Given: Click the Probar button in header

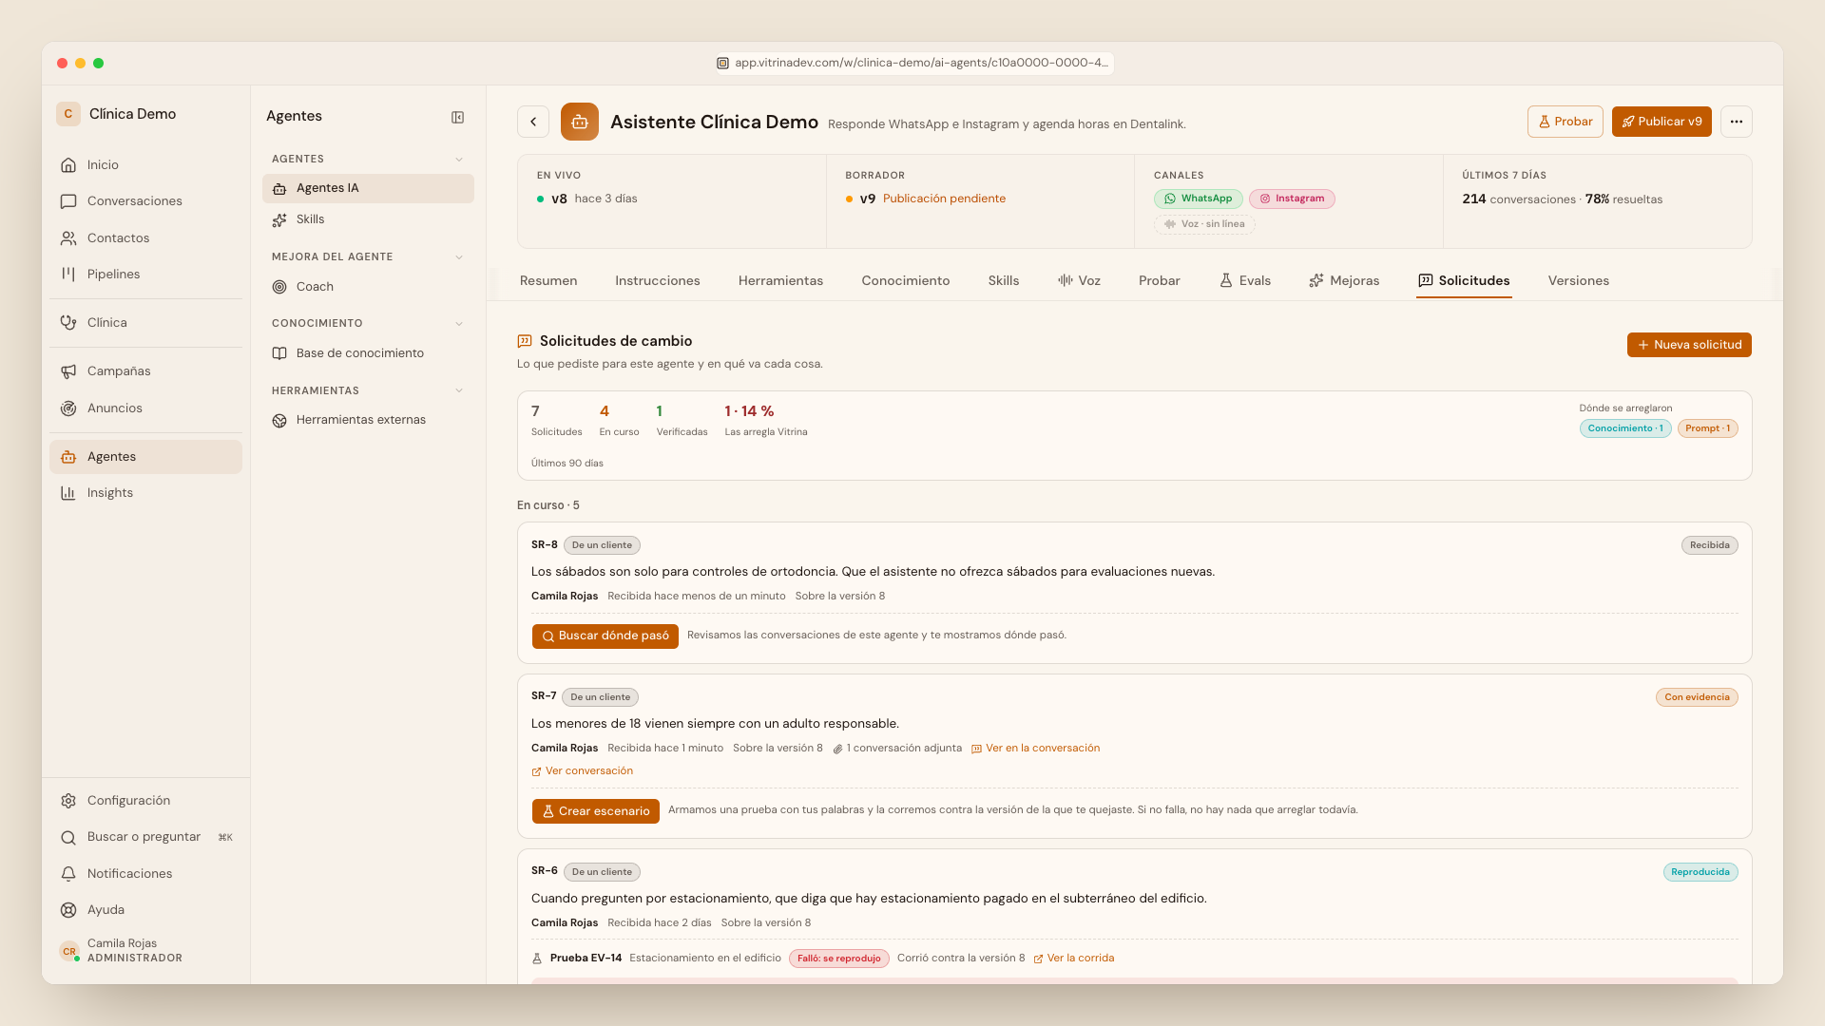Looking at the screenshot, I should [x=1565, y=122].
